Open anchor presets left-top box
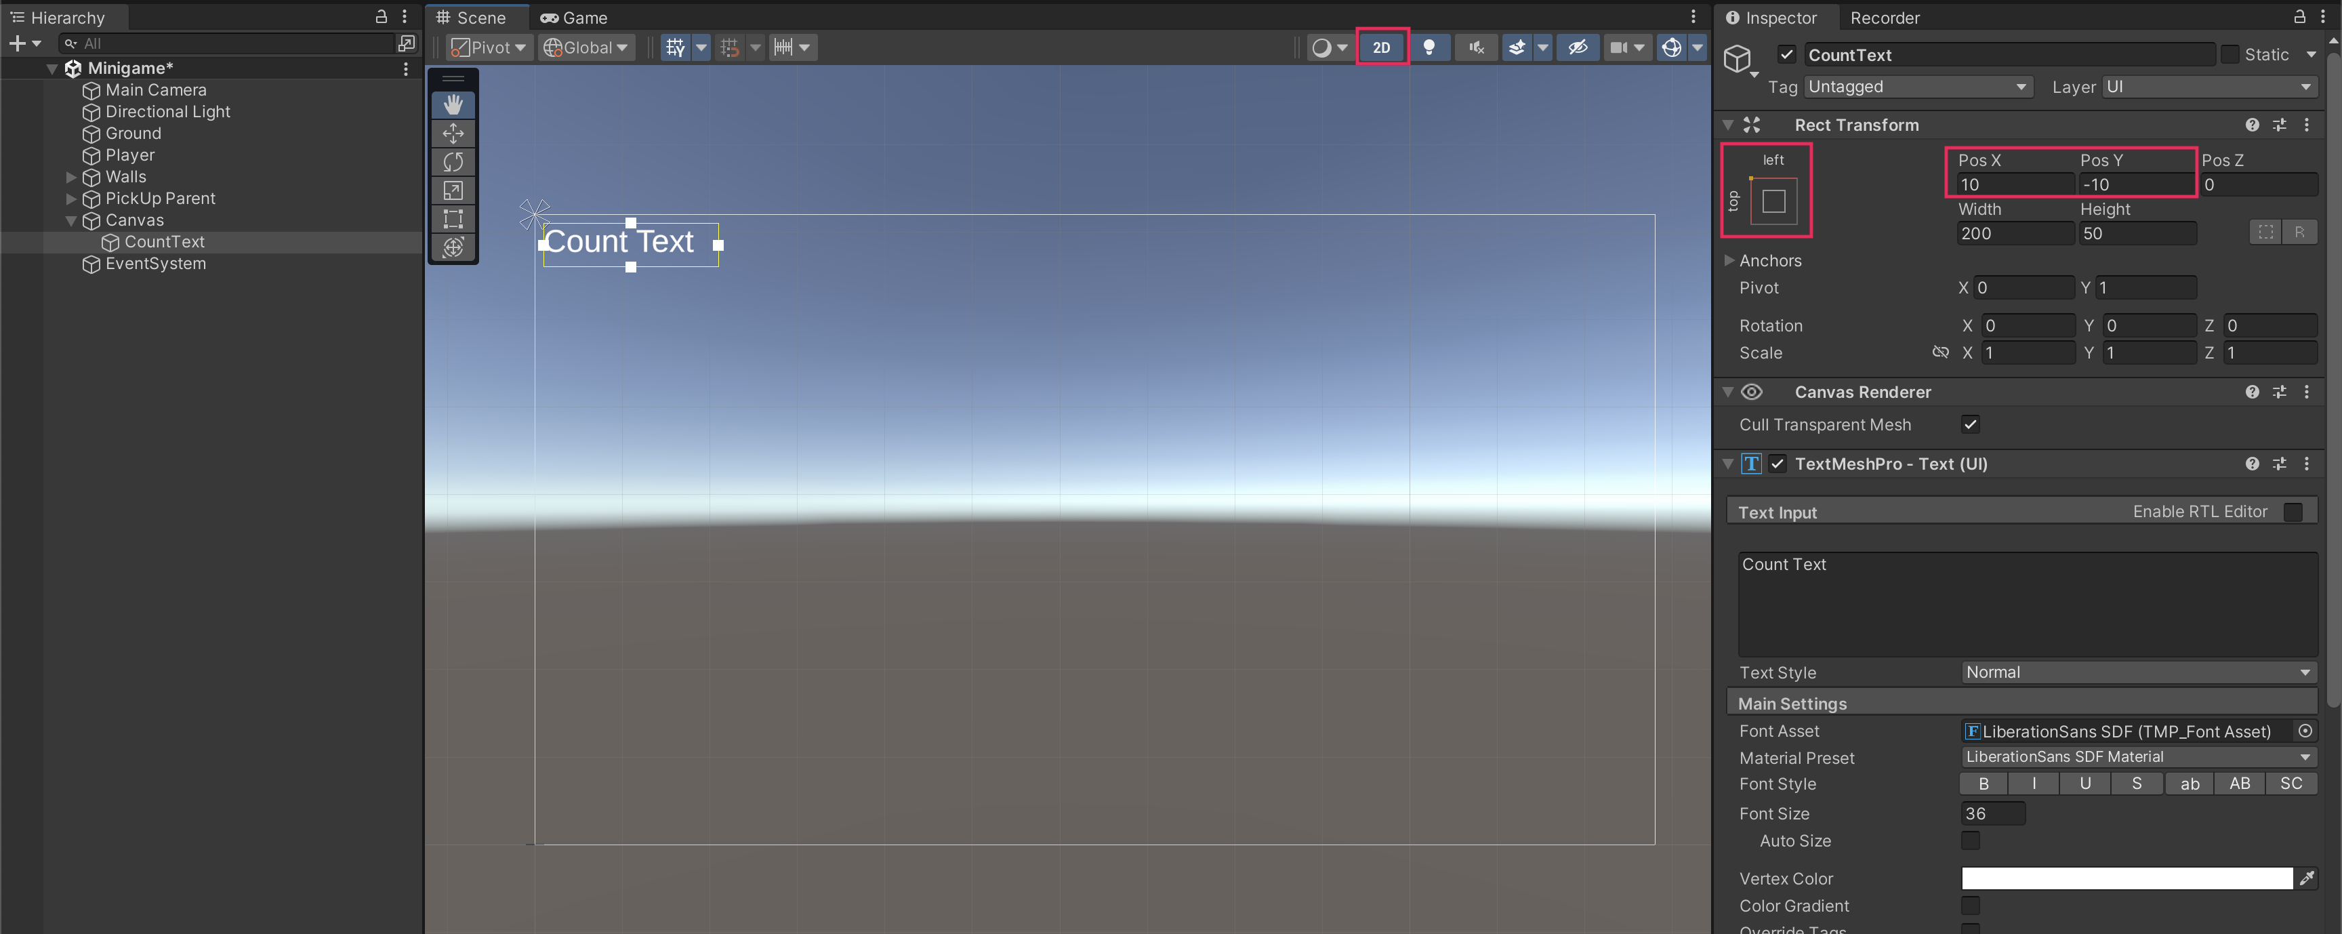 point(1773,201)
